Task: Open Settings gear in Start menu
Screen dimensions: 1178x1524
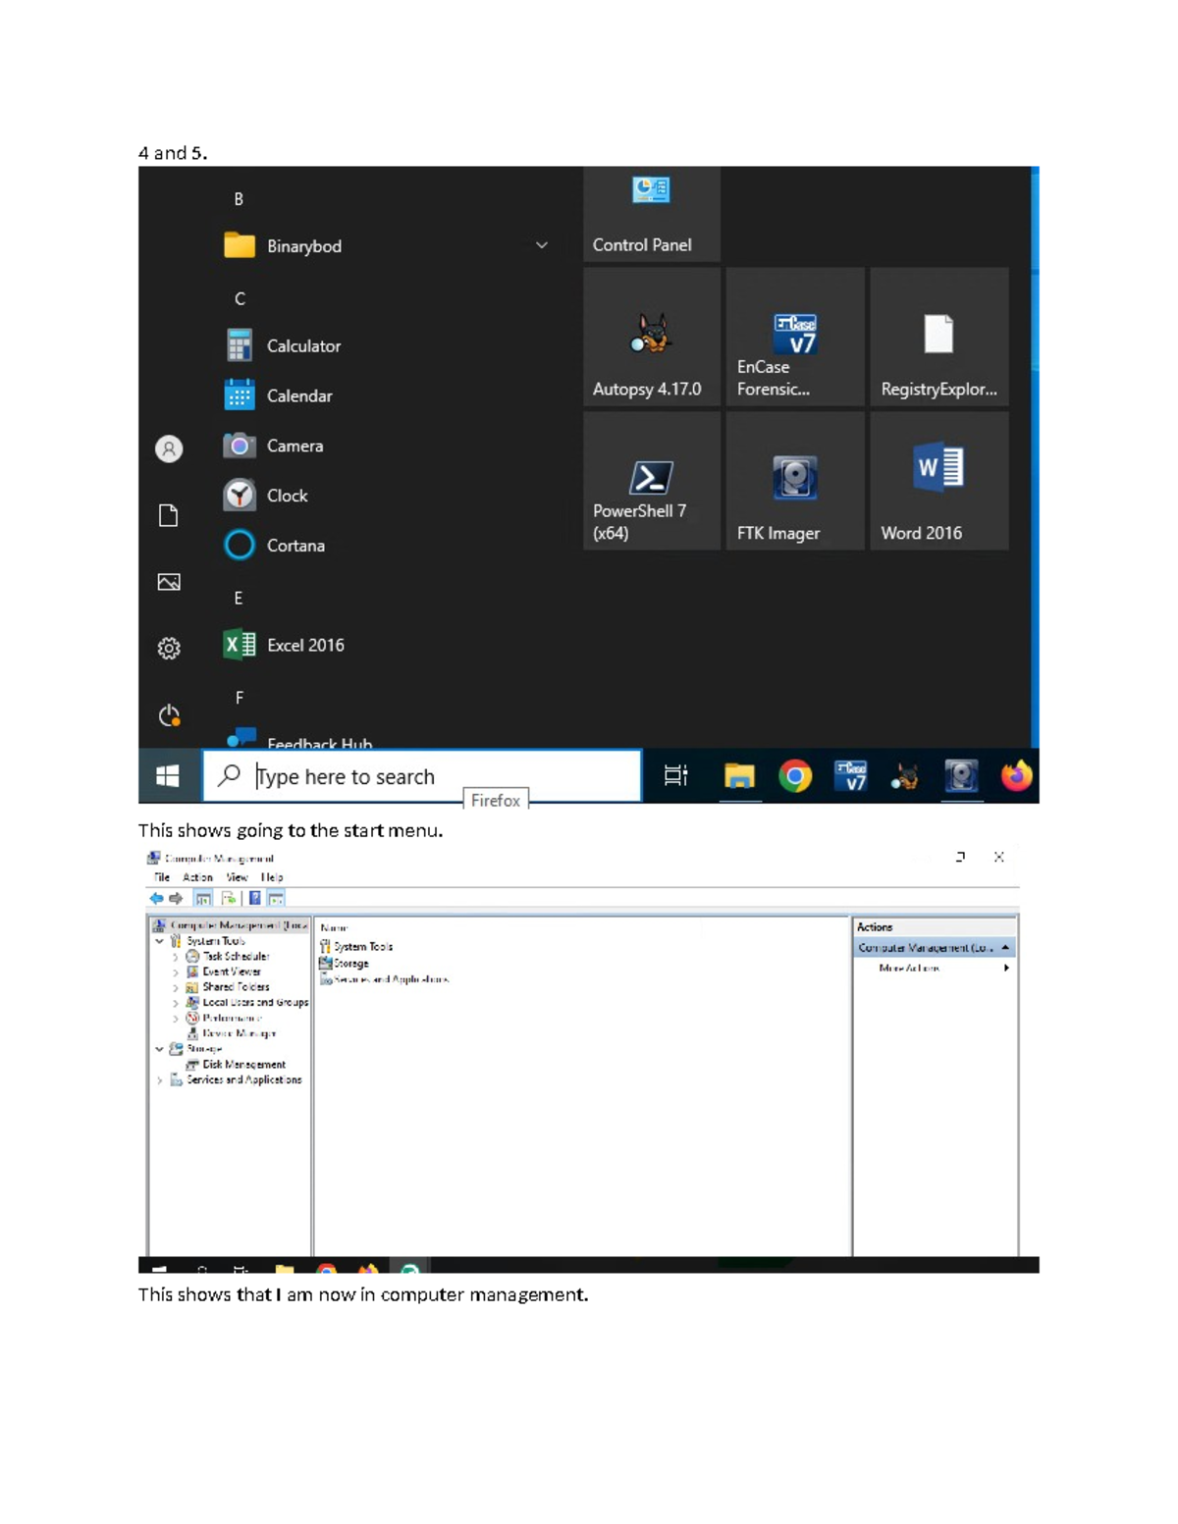Action: 169,649
